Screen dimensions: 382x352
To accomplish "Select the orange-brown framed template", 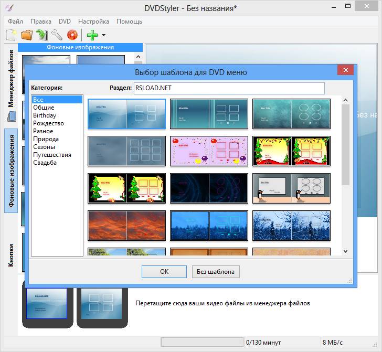I will [x=209, y=252].
